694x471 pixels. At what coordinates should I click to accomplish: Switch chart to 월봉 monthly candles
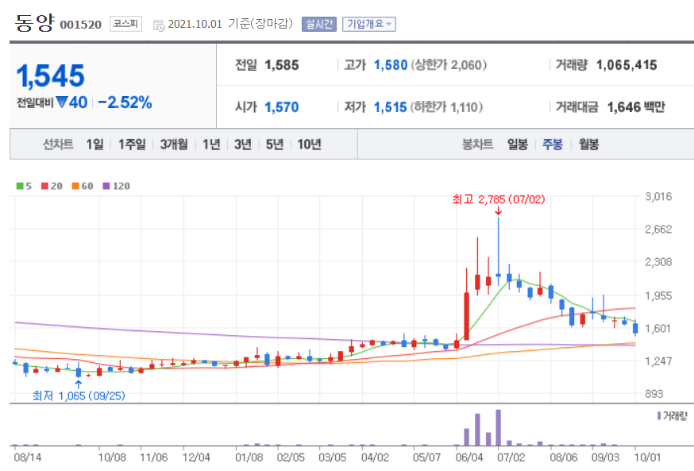pos(588,145)
